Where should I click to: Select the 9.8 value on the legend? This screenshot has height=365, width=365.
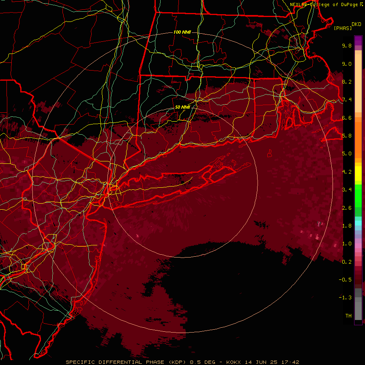(x=347, y=45)
